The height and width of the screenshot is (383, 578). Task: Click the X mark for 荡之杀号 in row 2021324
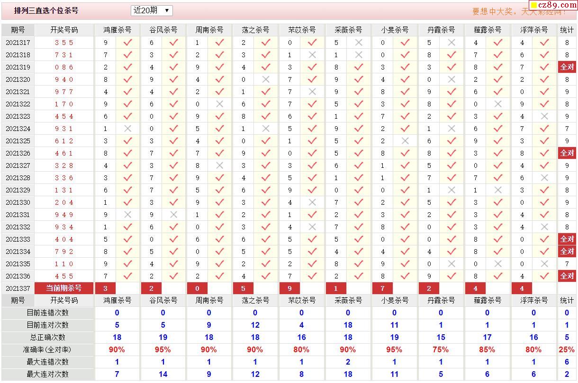(x=266, y=129)
